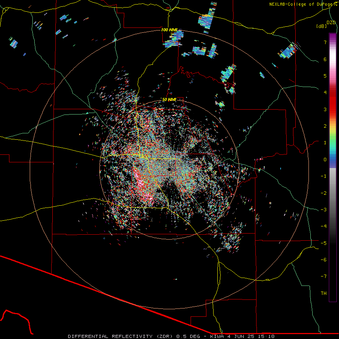Click the -5 value on the color scale
Viewport: 339px width, 339px height.
(324, 243)
